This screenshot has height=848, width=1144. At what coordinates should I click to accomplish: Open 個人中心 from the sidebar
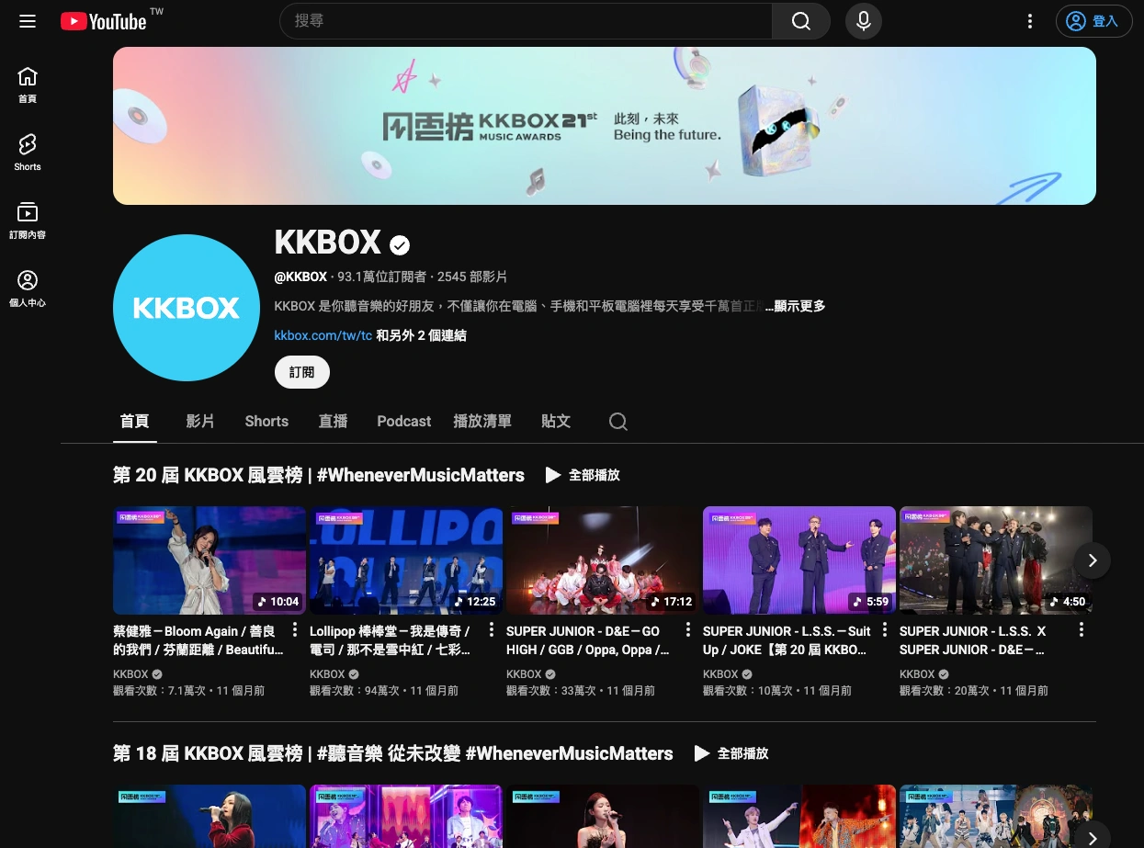tap(28, 288)
